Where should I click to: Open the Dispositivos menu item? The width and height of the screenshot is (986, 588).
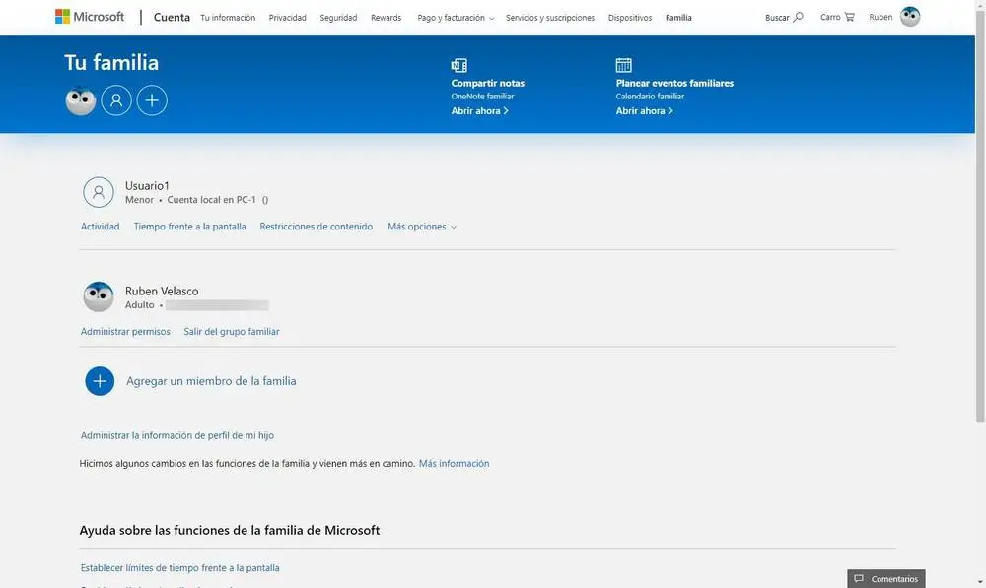(630, 18)
